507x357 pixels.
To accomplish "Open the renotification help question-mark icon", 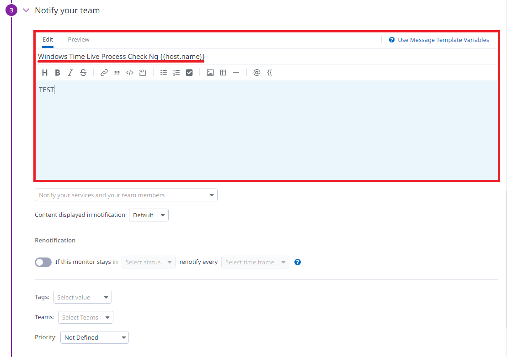I will coord(298,262).
